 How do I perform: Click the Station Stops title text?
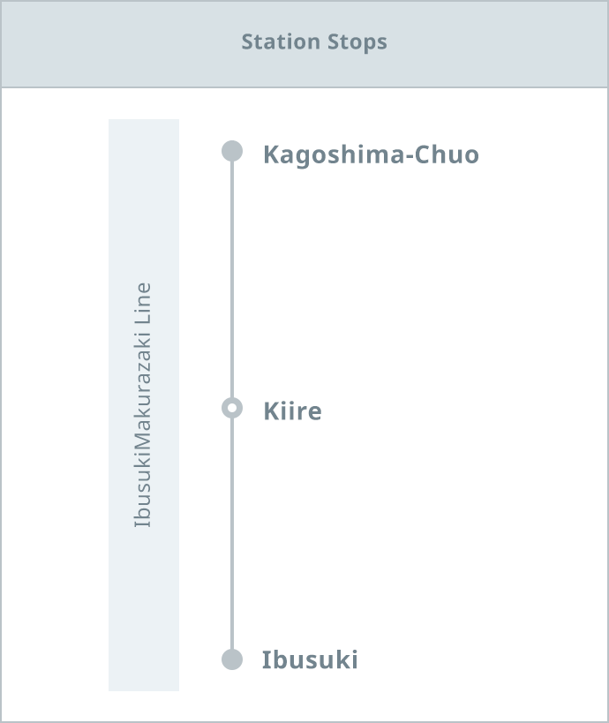tap(314, 42)
